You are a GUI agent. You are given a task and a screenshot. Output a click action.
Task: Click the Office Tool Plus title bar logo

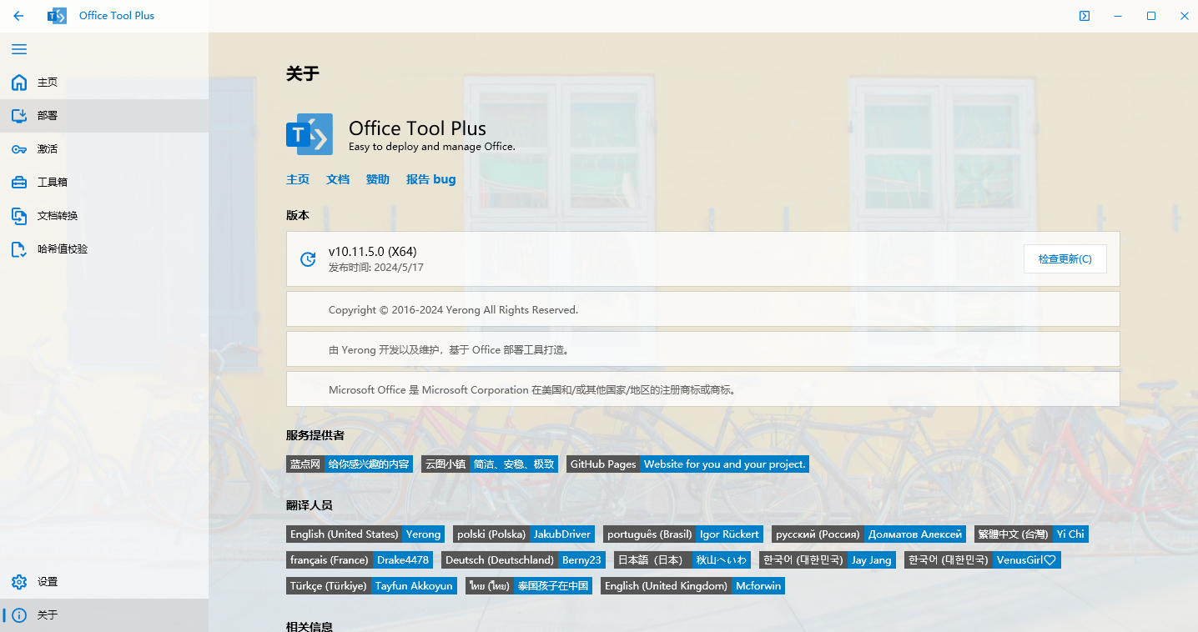coord(57,16)
